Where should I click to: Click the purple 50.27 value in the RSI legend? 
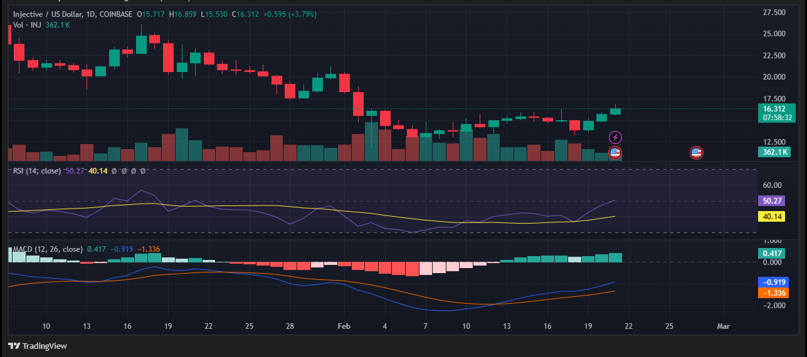[75, 170]
